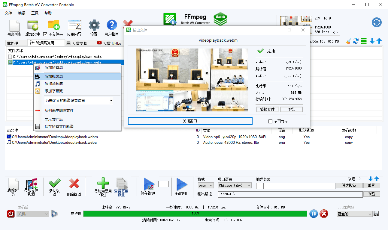
Task: Select 保存所有文件轨道 in context menu
Action: click(x=77, y=127)
